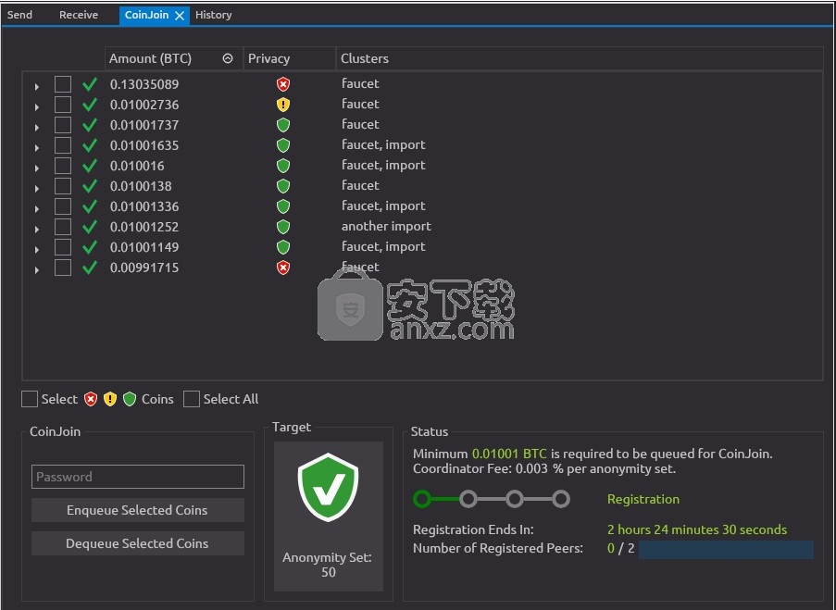This screenshot has height=610, width=836.
Task: Switch to the Send tab
Action: [x=19, y=15]
